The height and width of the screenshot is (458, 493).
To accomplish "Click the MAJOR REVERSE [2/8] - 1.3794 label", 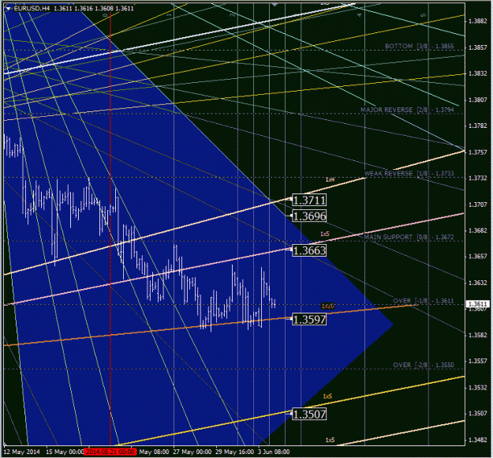I will click(407, 110).
